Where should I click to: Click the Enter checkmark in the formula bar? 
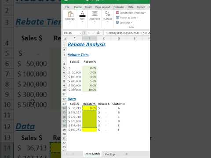point(93,33)
